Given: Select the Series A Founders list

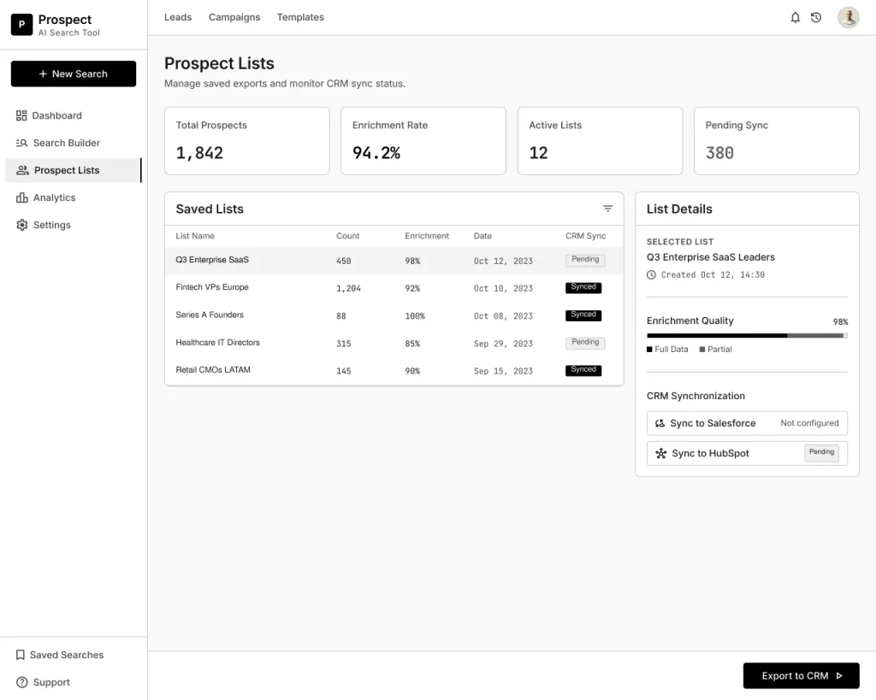Looking at the screenshot, I should [394, 315].
